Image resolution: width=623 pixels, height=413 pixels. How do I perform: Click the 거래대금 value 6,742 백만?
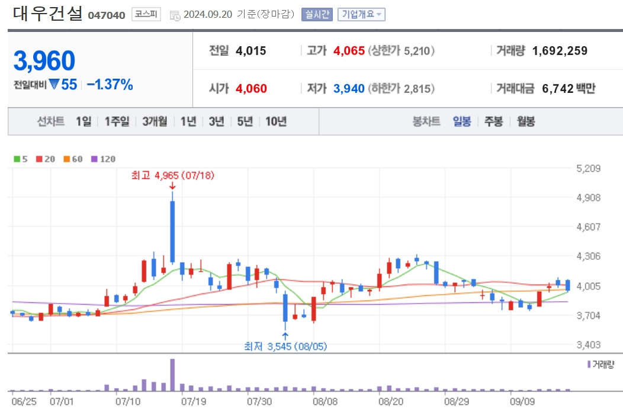[x=569, y=88]
